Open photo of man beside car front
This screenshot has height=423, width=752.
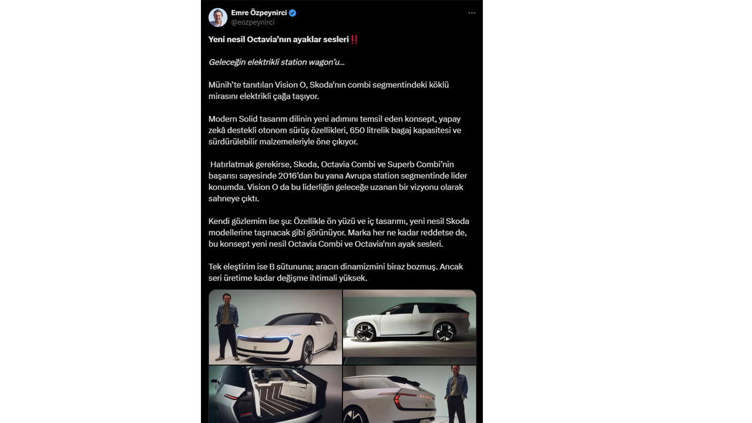[x=275, y=327]
